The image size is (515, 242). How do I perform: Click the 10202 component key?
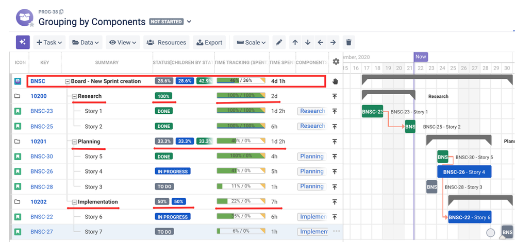point(39,202)
